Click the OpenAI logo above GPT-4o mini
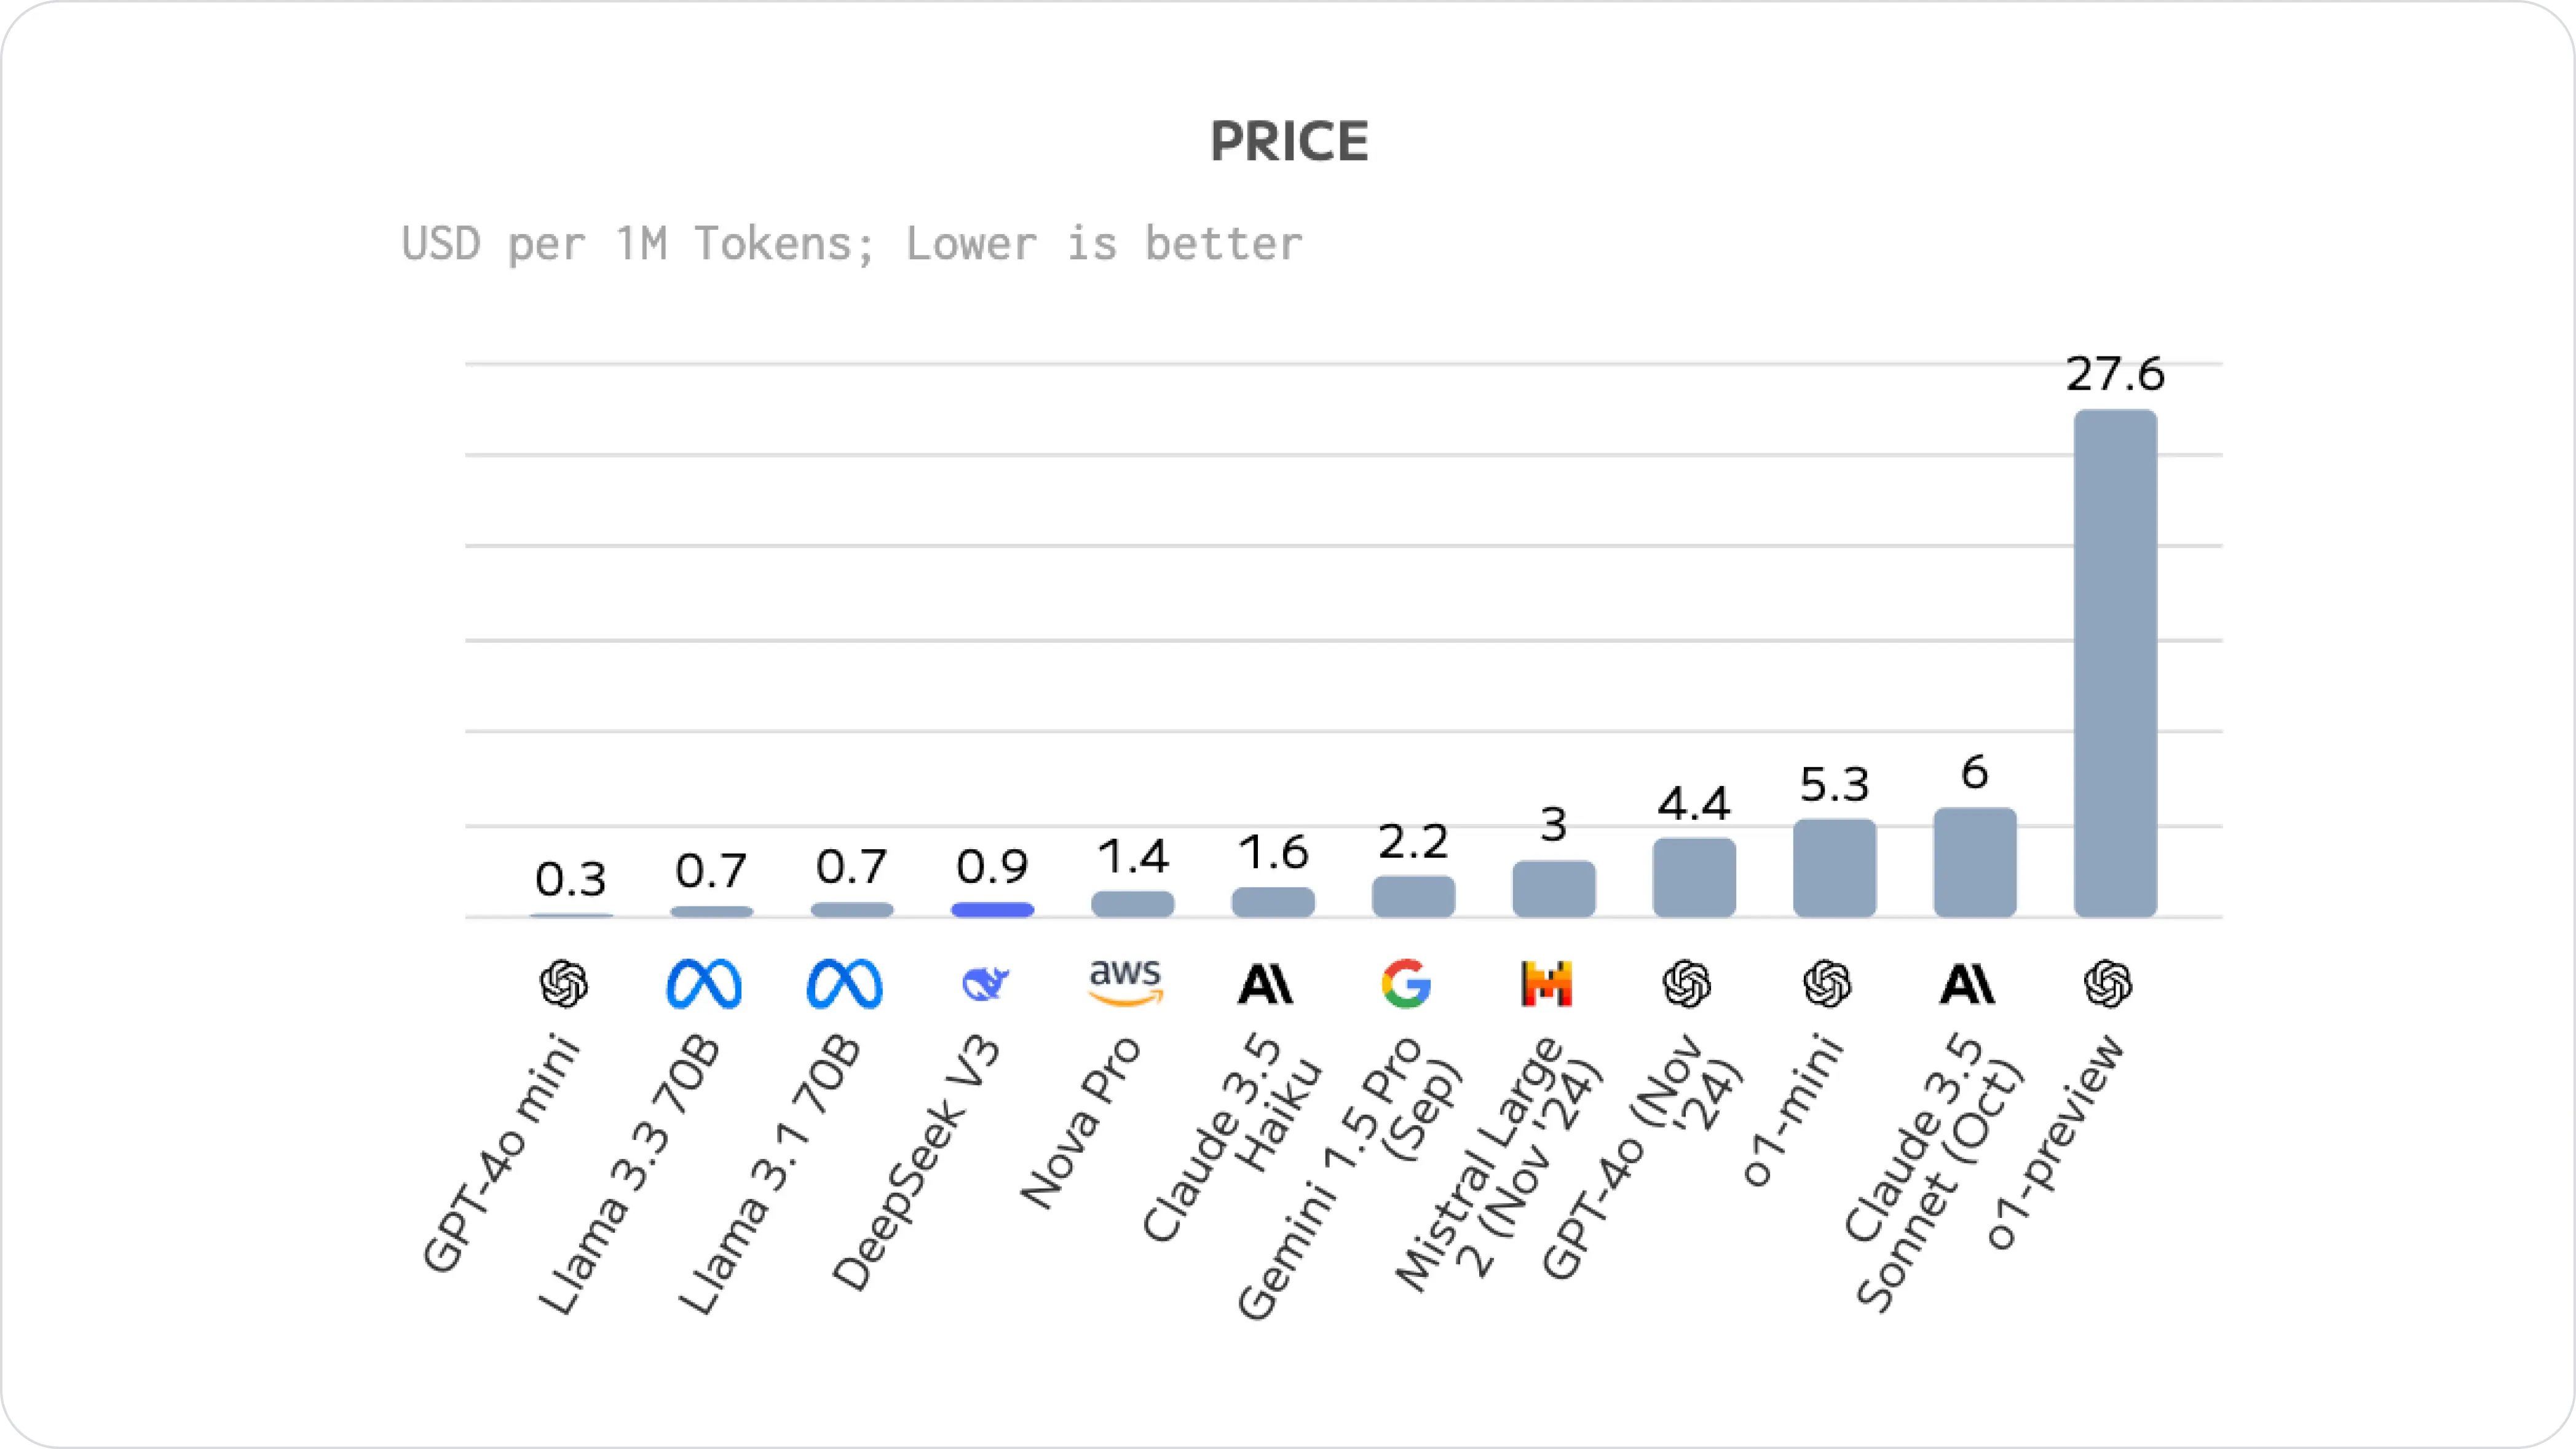 [x=564, y=984]
